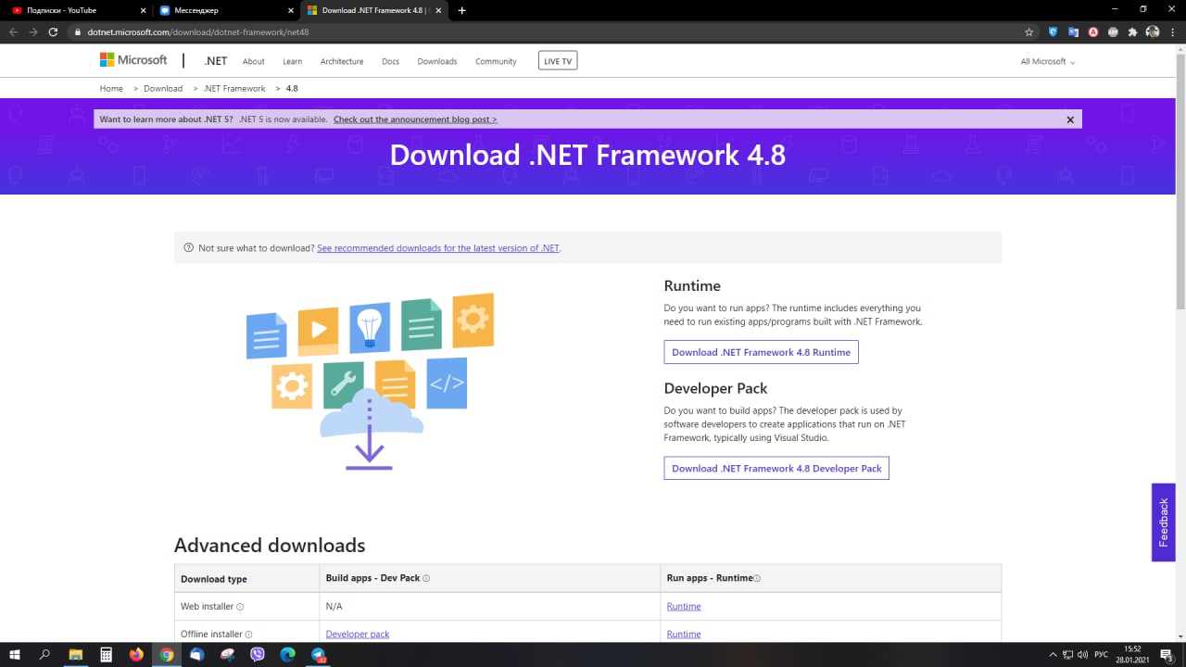The width and height of the screenshot is (1186, 667).
Task: Launch Calculator from taskbar
Action: (107, 654)
